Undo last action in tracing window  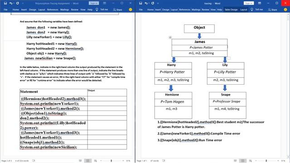click(146, 3)
